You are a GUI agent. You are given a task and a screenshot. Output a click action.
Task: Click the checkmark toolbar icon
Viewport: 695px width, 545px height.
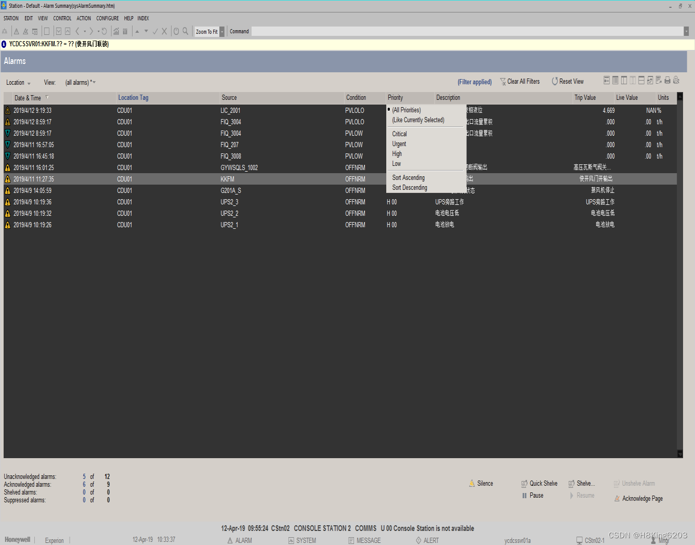pos(155,31)
